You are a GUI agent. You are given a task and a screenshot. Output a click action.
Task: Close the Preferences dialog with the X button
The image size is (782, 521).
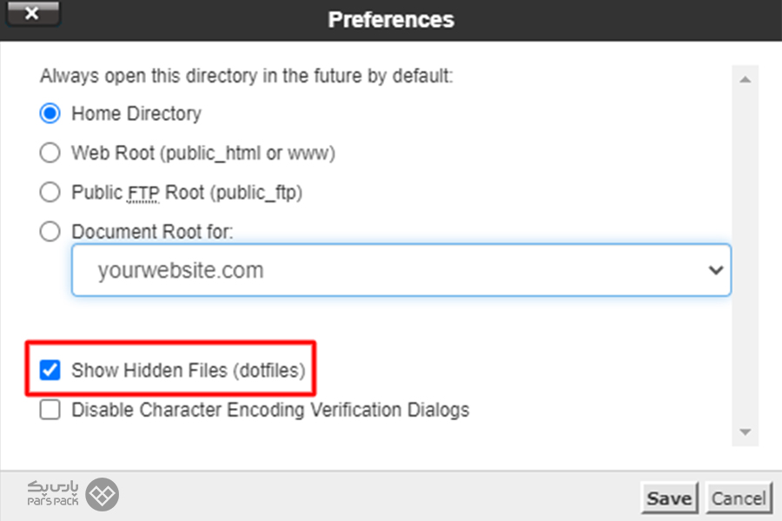32,15
